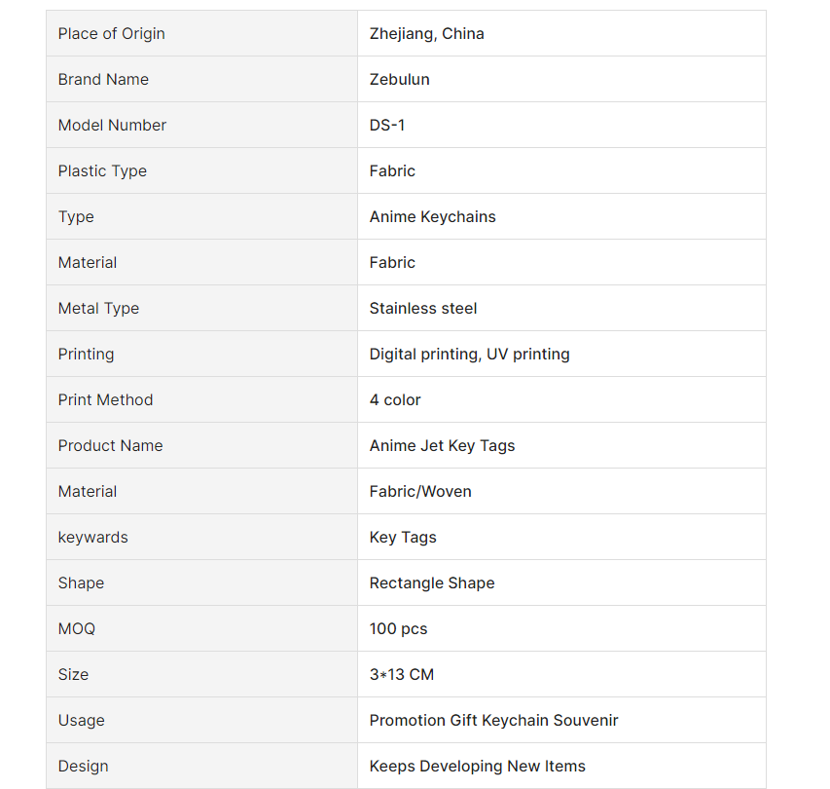830x789 pixels.
Task: Select the "Anime Keychains" type value
Action: coord(432,217)
